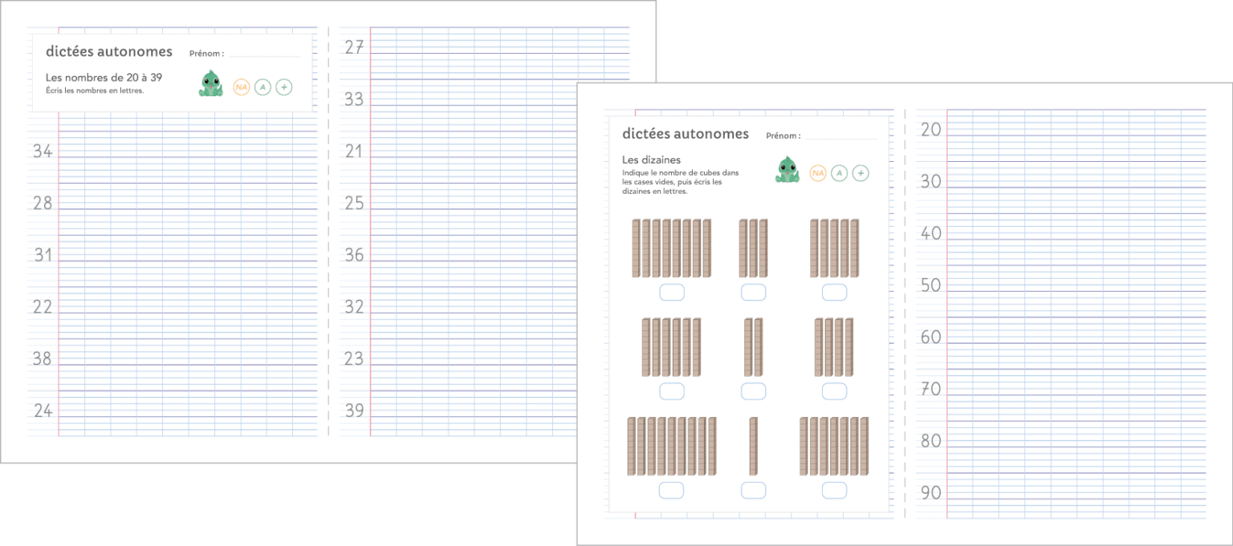Select the orange NA circle on the 'Les dizaines' sheet
The image size is (1233, 546).
818,172
